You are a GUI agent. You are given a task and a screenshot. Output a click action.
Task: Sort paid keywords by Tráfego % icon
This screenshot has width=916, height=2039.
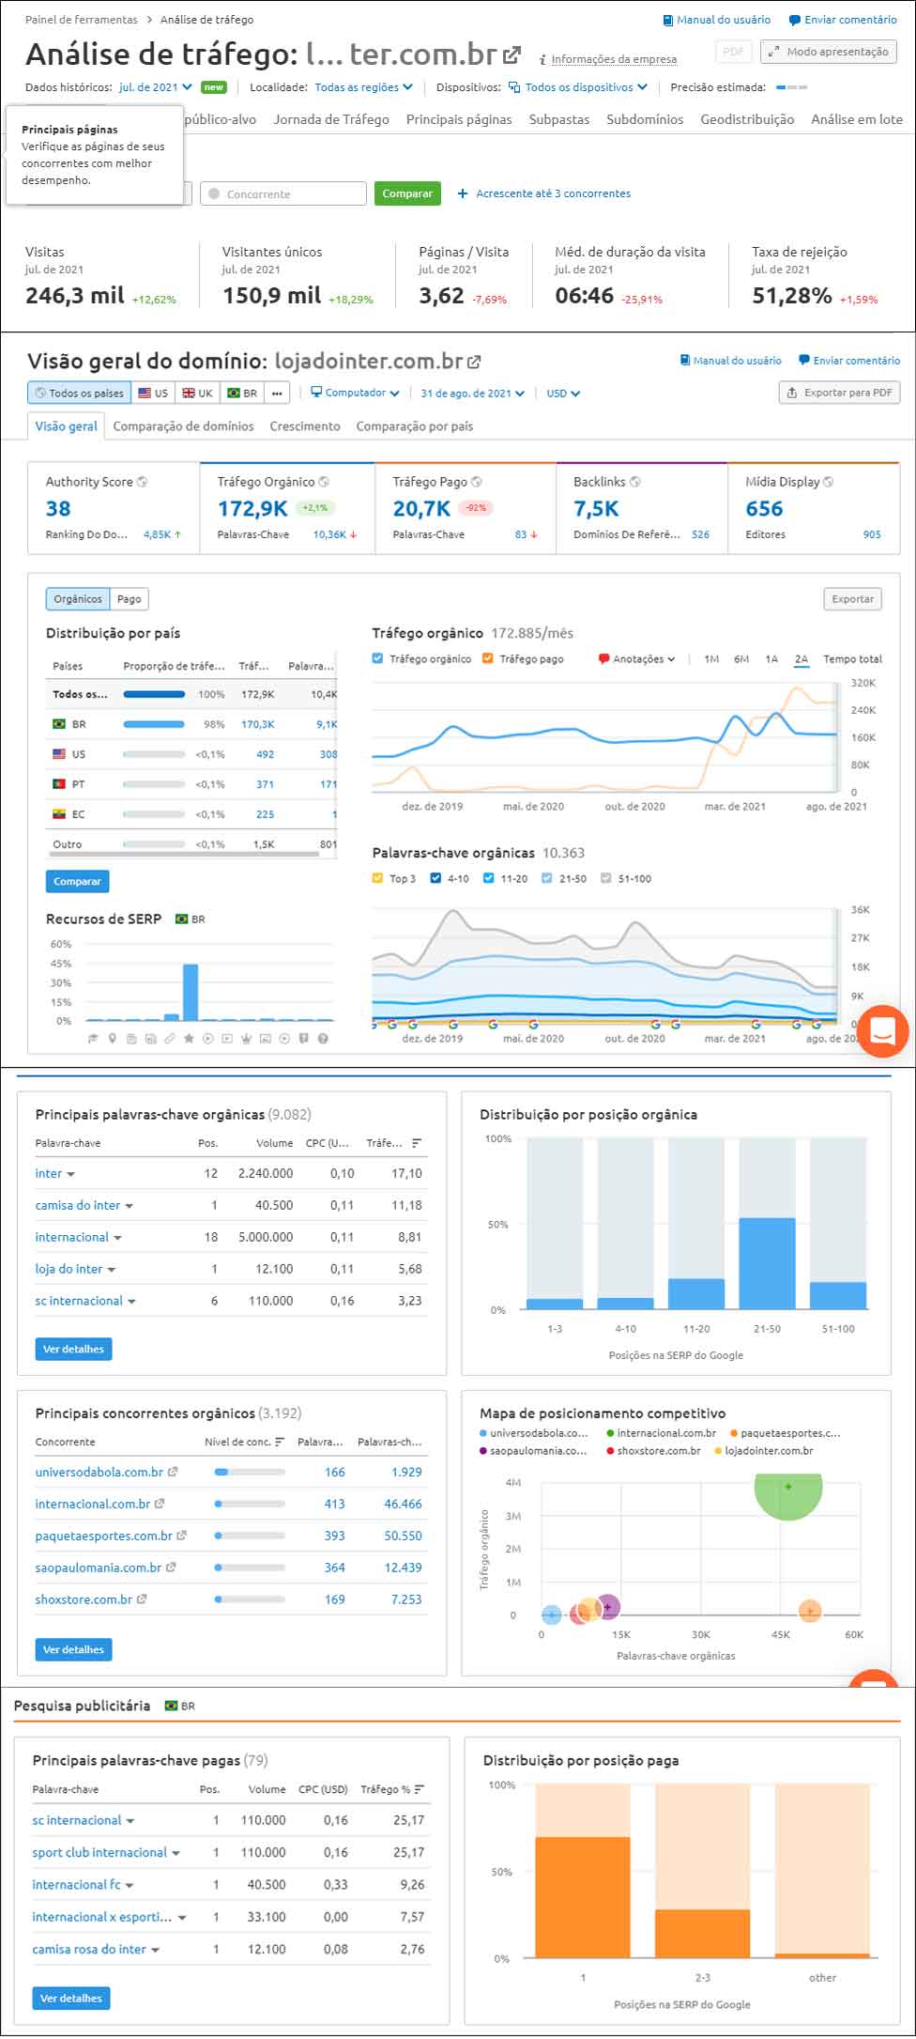(x=420, y=1789)
